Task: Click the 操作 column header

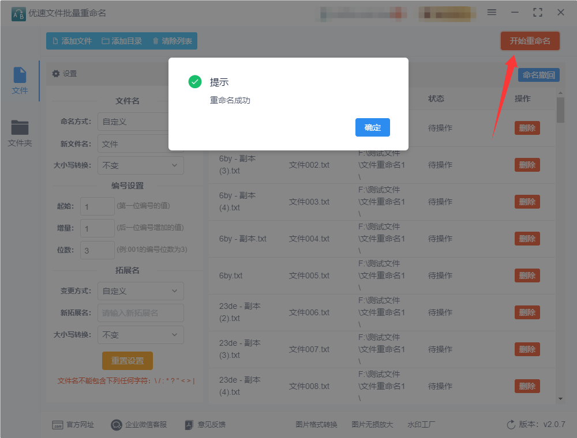Action: click(x=523, y=99)
